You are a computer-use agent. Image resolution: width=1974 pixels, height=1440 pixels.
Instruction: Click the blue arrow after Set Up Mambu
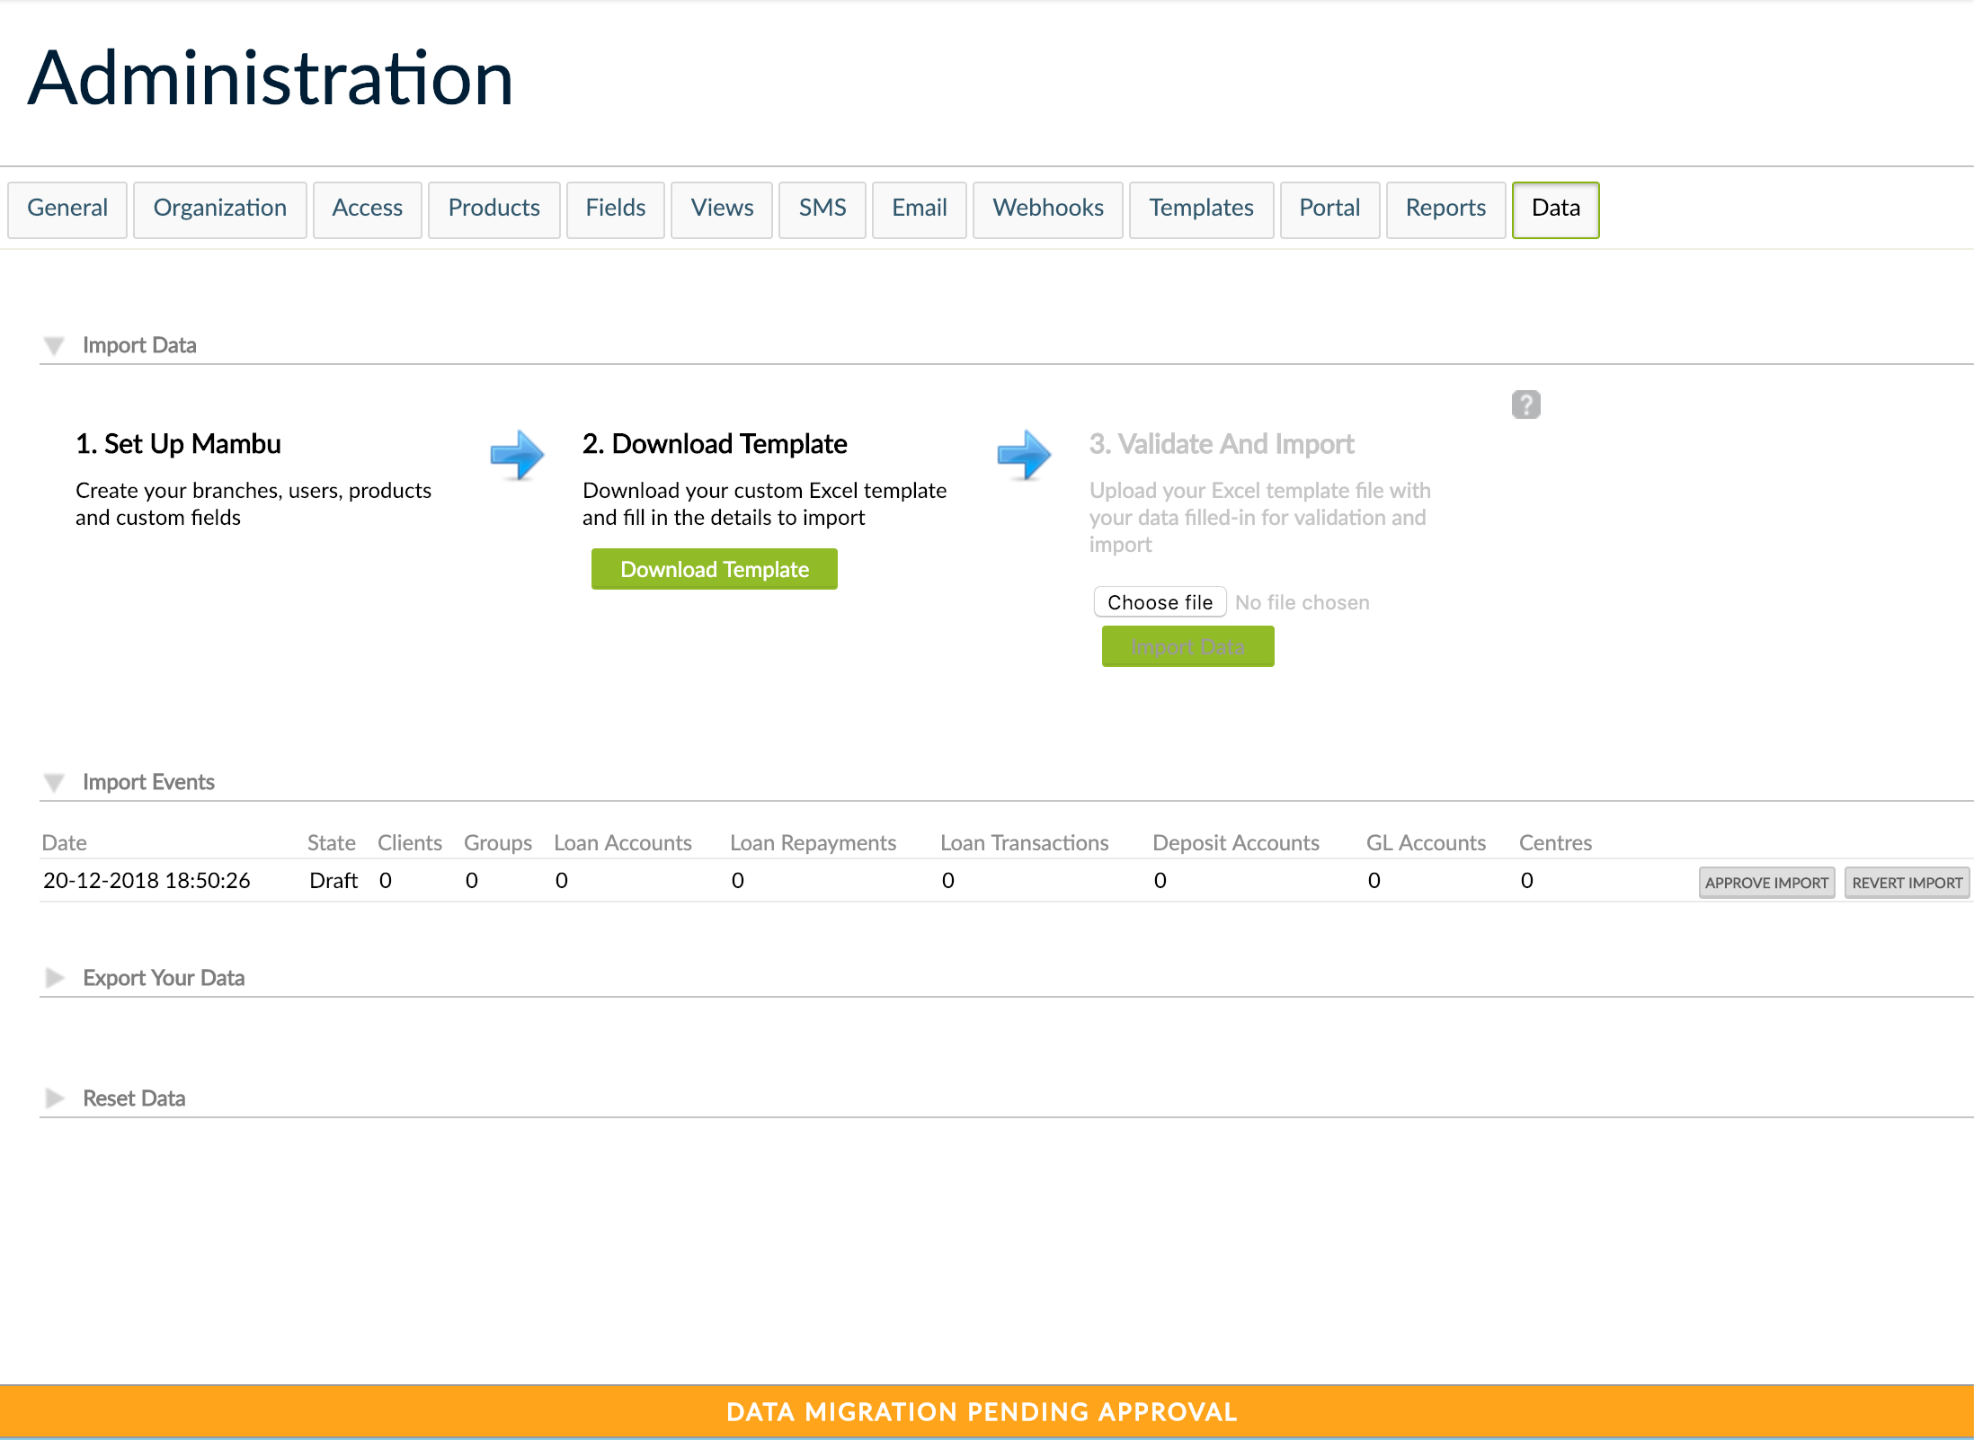tap(517, 454)
